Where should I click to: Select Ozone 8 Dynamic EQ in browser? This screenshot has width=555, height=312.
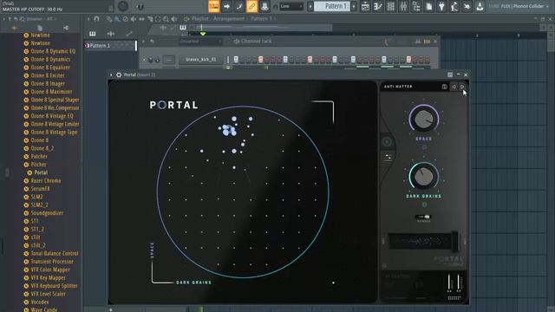[53, 51]
